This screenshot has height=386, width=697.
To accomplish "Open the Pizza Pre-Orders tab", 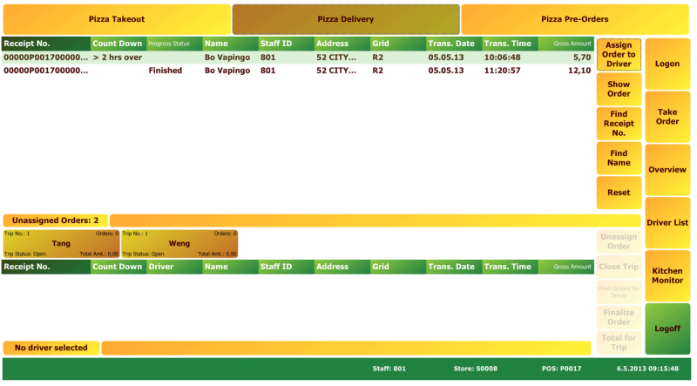I will click(575, 19).
